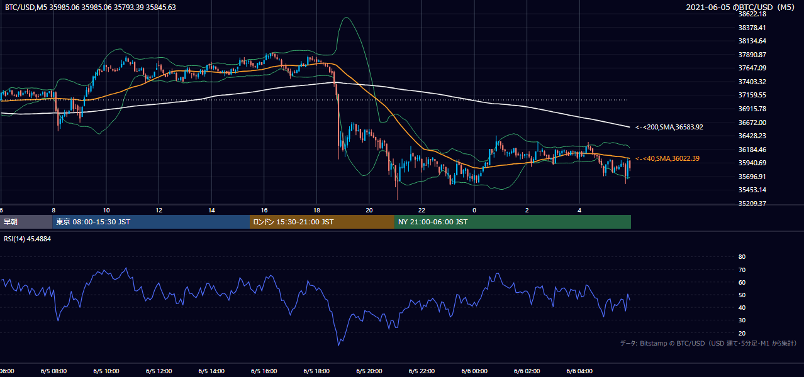Screen dimensions: 804x377
Task: Click the 6/5 18:00 date label
Action: coord(316,371)
